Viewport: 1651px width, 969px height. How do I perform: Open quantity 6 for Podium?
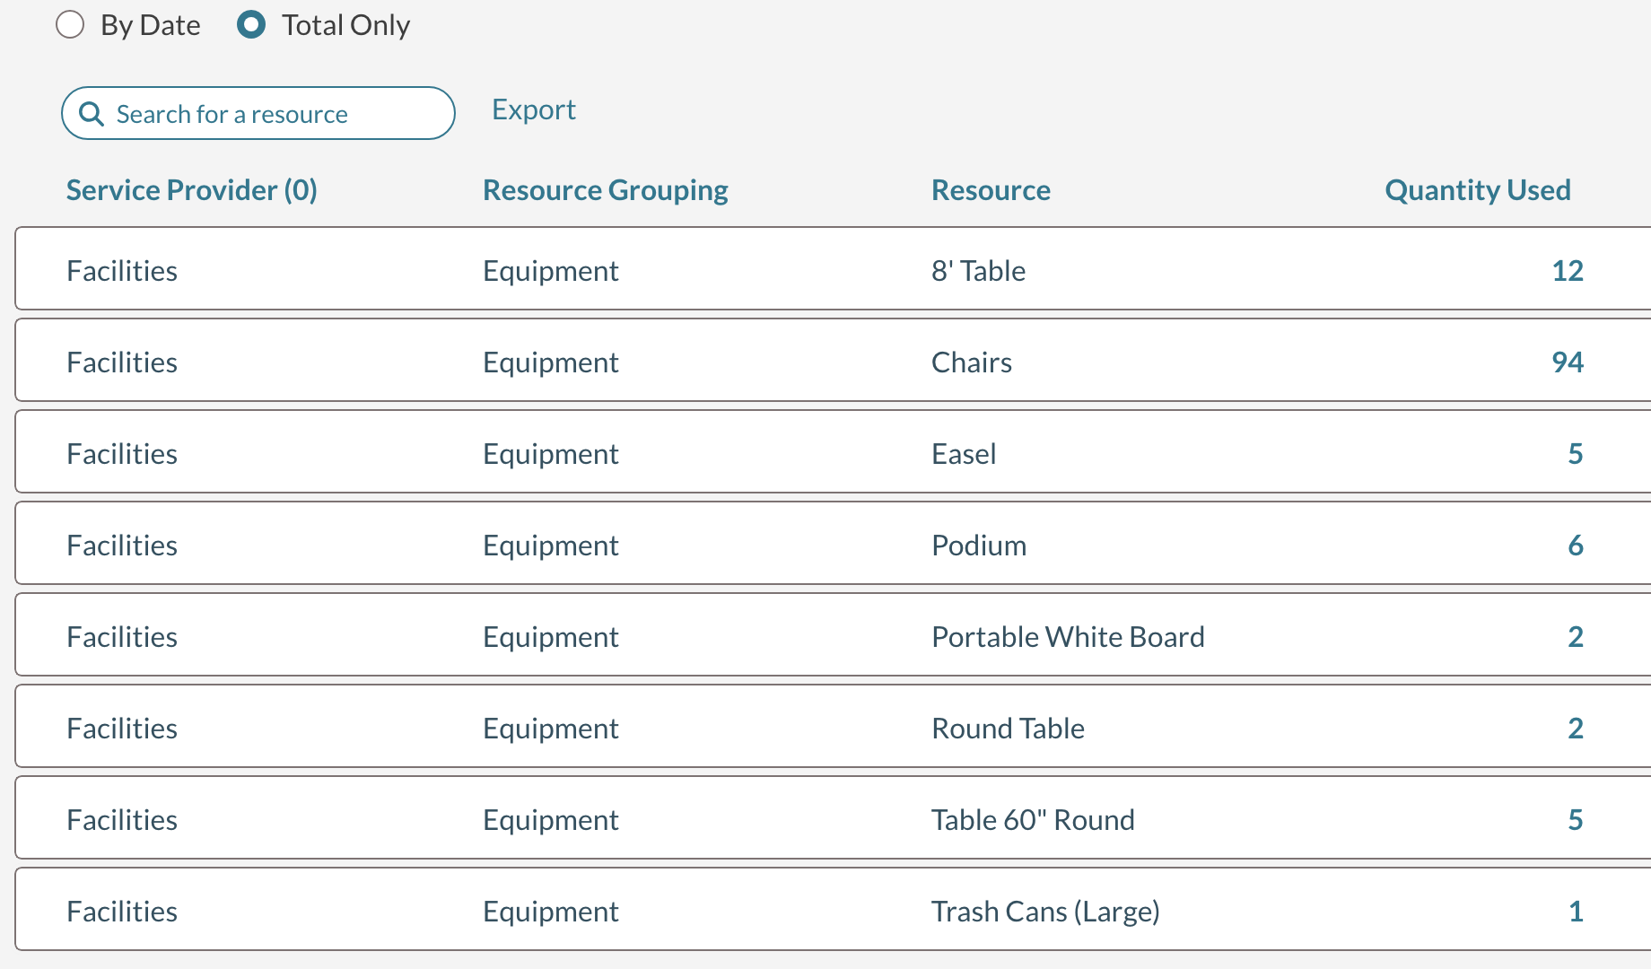tap(1576, 545)
